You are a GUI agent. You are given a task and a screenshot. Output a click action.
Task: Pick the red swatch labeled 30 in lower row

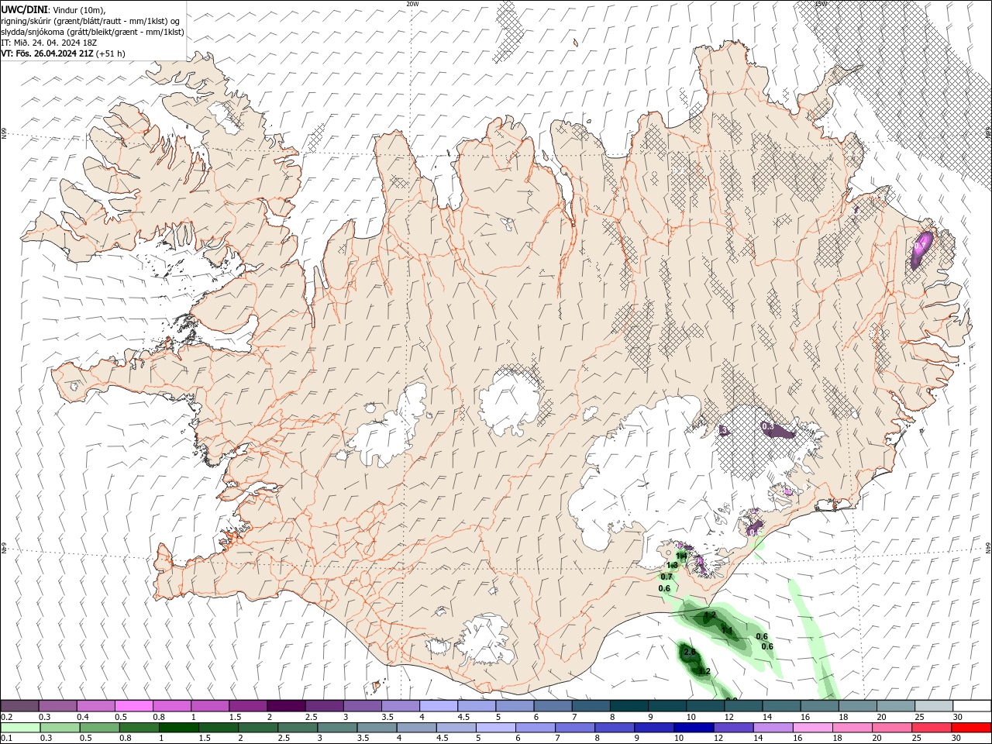coord(971,728)
